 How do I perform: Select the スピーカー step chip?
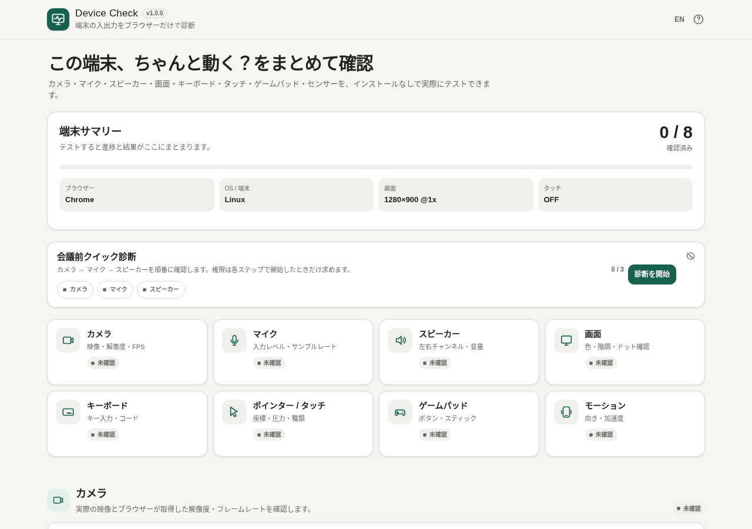(x=161, y=290)
